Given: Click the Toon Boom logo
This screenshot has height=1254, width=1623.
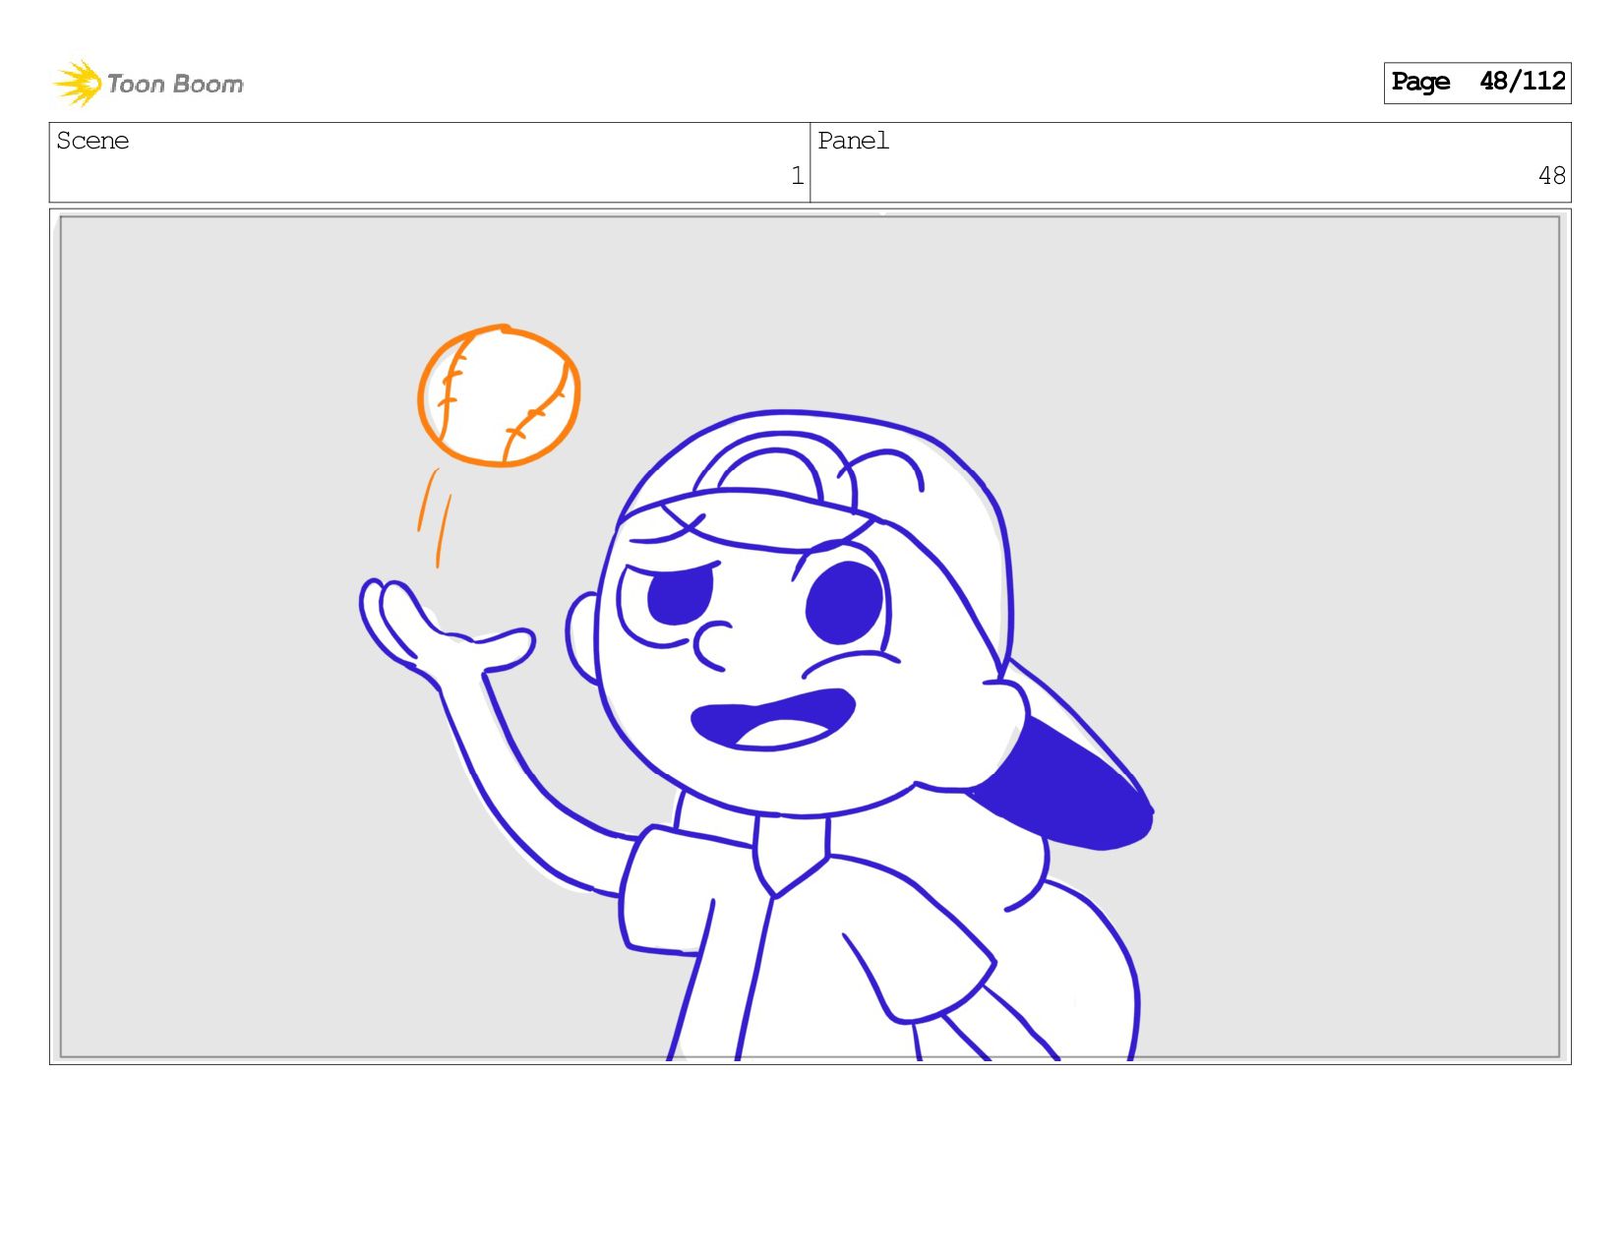Looking at the screenshot, I should pos(149,83).
